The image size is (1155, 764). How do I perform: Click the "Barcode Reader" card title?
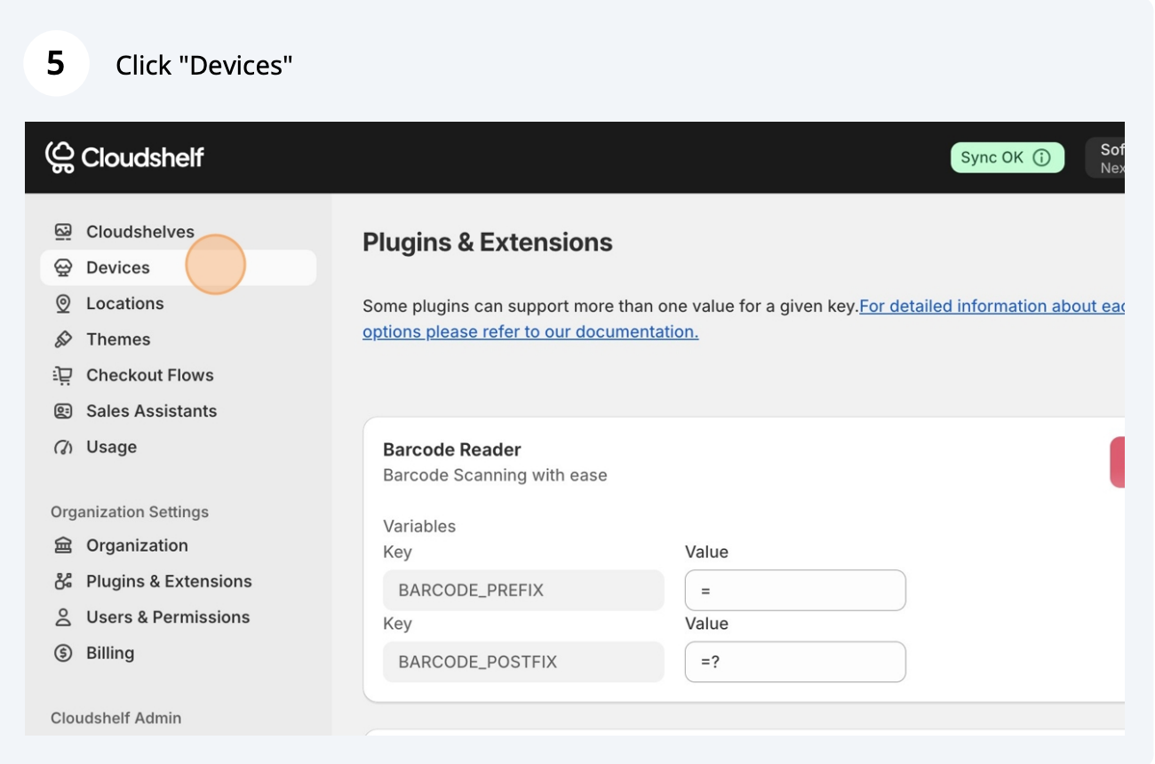coord(452,450)
